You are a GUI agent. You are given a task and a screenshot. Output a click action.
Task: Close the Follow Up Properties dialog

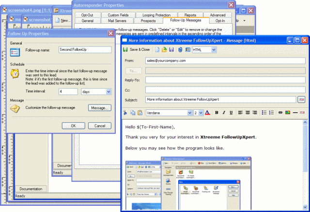[111, 33]
